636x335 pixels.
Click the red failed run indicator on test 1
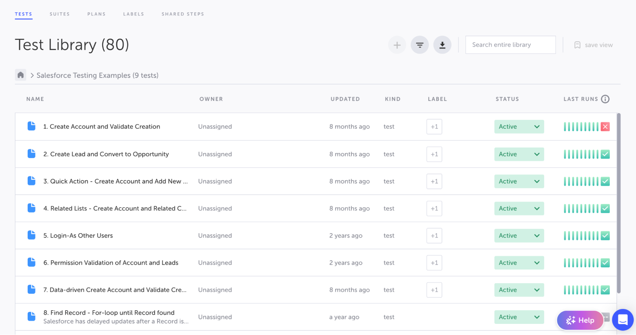tap(605, 126)
